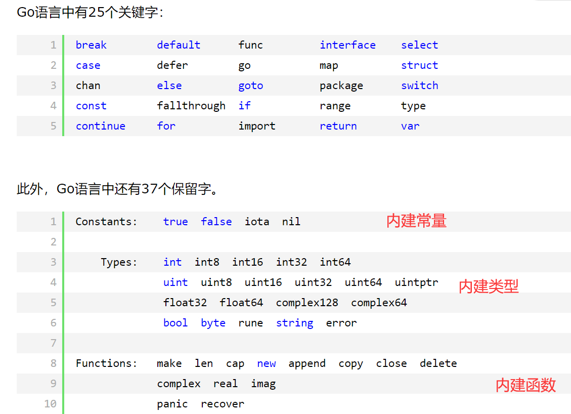Click the red 内建常量 annotation
Image resolution: width=571 pixels, height=414 pixels.
point(416,221)
